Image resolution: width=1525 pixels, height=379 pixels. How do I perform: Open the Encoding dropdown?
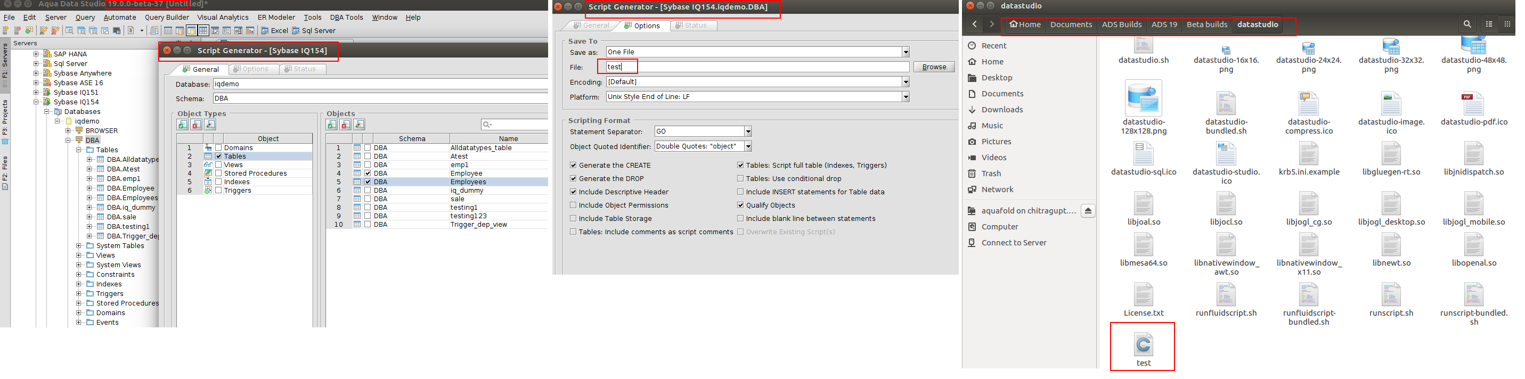tap(905, 82)
